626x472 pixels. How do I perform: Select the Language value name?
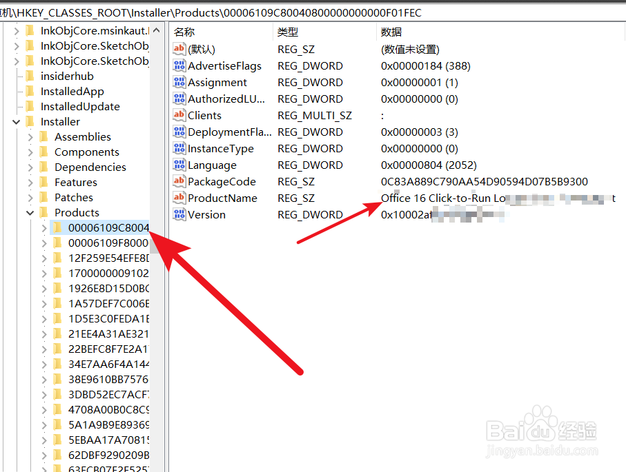(212, 165)
